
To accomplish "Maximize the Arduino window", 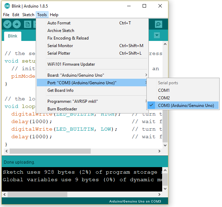I will tap(144, 6).
